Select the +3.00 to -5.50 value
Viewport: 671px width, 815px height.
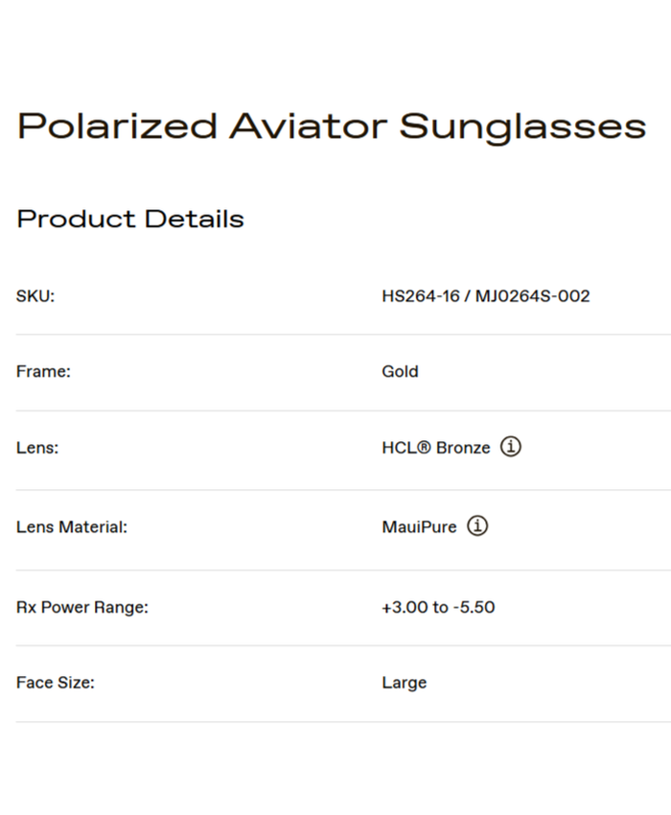[x=438, y=607]
